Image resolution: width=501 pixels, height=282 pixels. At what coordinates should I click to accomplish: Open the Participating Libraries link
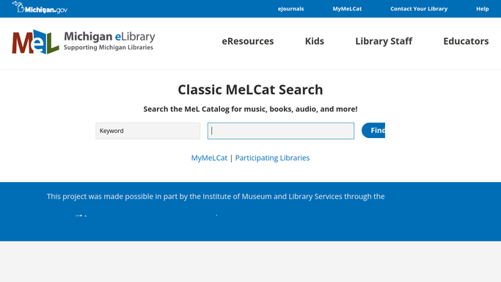(272, 158)
